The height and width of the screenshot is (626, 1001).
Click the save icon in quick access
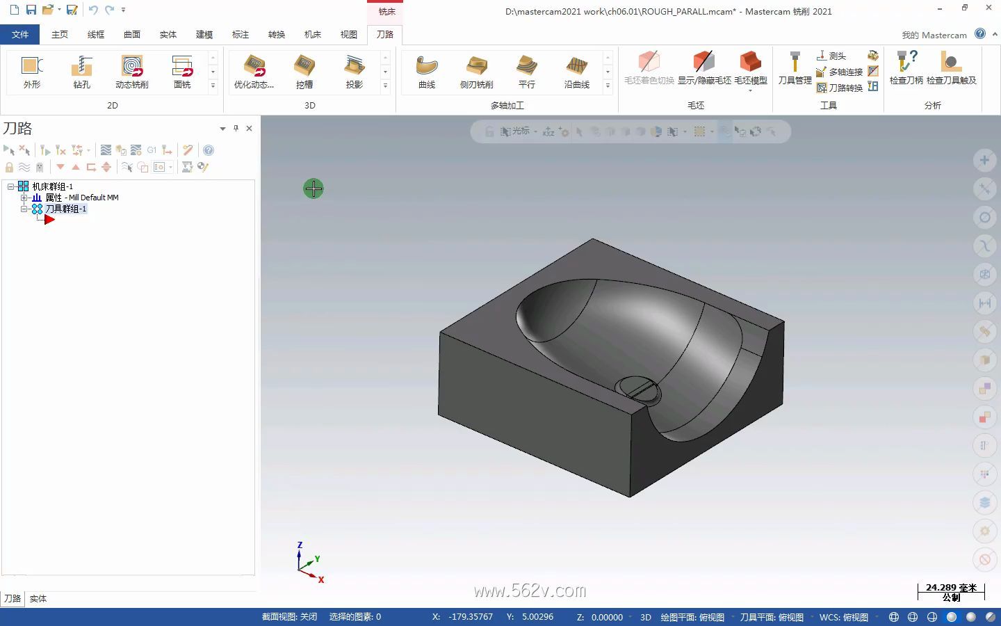(31, 10)
